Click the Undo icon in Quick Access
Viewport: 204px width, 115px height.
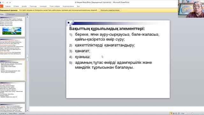coord(3,3)
